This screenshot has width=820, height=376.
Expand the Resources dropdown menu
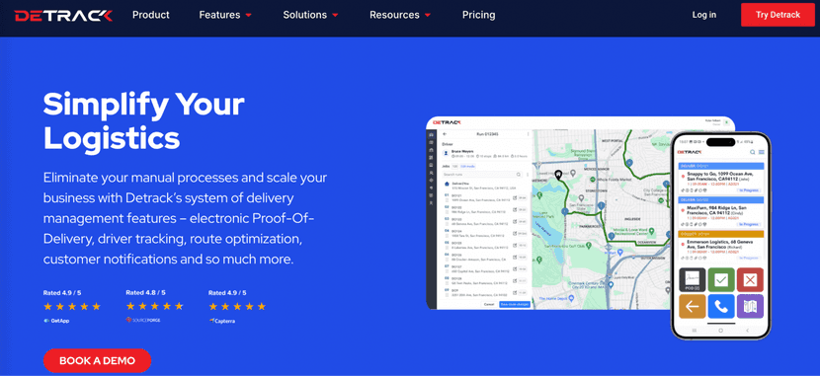click(400, 15)
